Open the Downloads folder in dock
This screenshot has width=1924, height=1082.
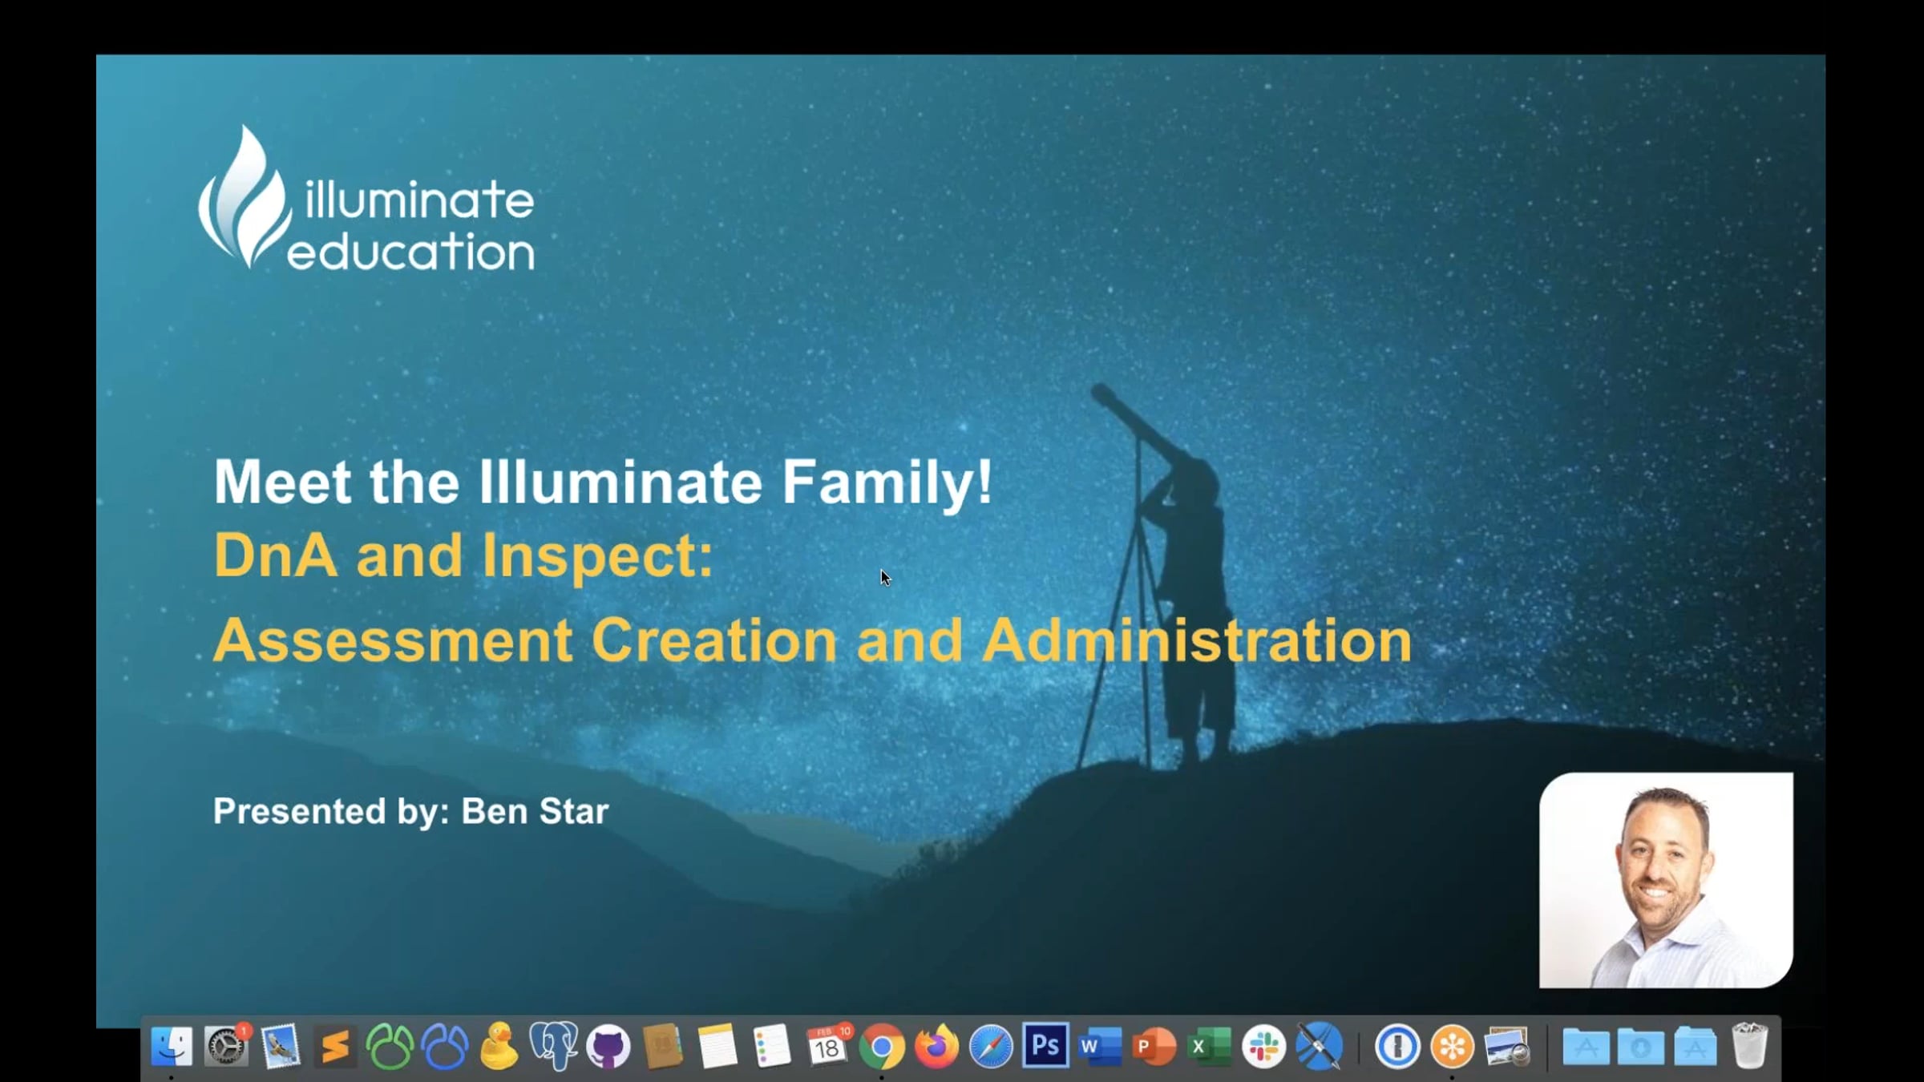click(1640, 1046)
